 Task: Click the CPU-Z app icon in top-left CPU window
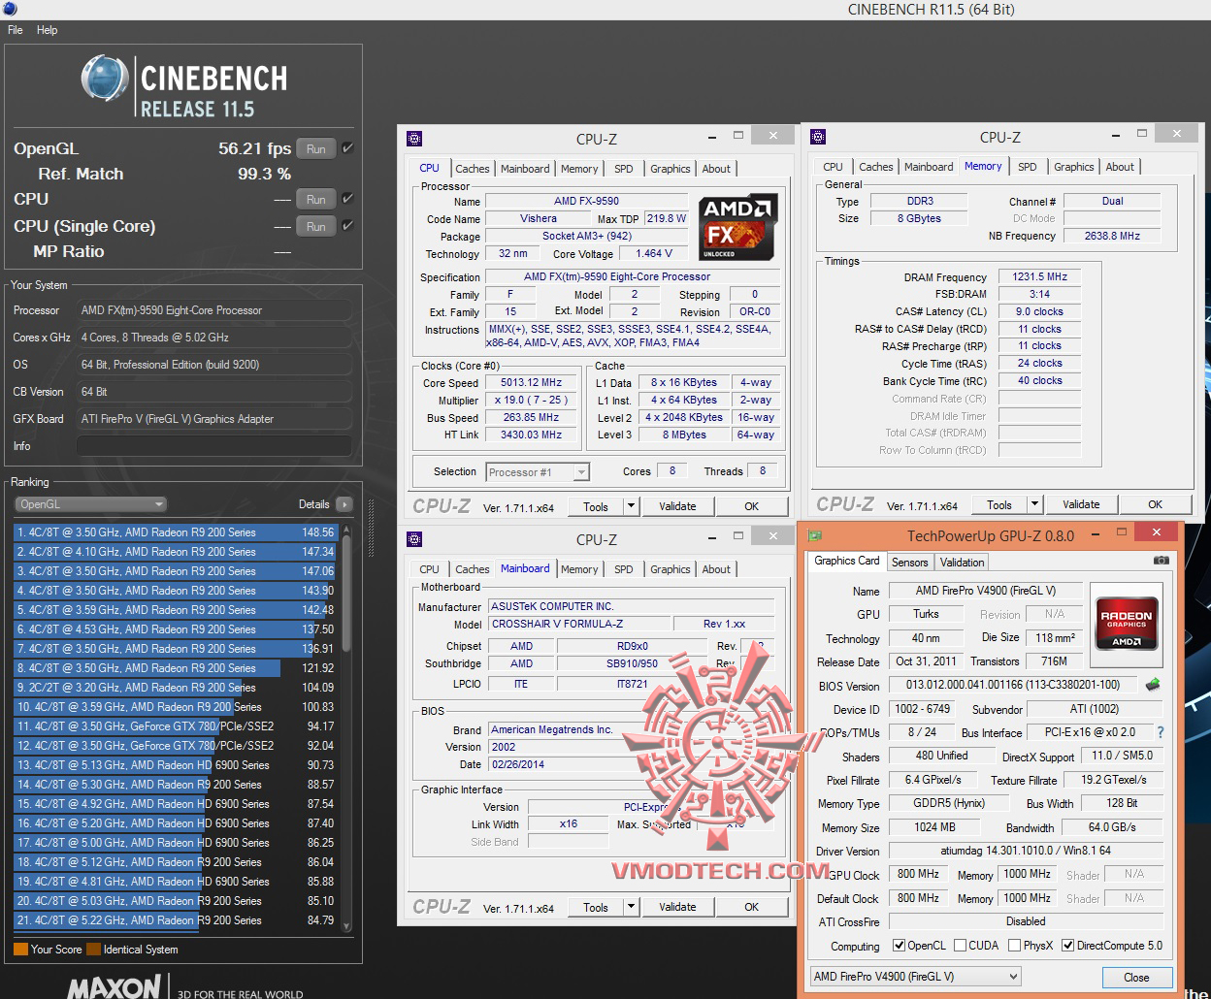pyautogui.click(x=414, y=138)
